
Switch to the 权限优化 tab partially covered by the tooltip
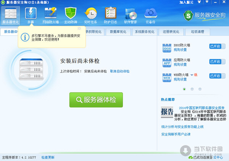pos(95,32)
